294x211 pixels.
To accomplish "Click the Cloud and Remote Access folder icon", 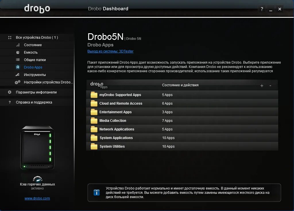I will [94, 103].
